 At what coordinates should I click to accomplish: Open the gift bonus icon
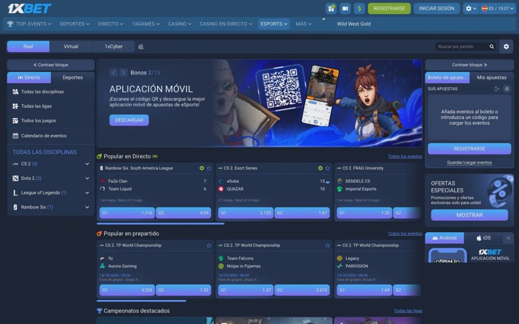(x=331, y=8)
